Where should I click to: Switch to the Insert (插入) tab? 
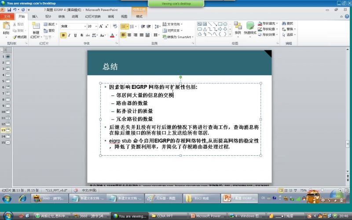35,16
